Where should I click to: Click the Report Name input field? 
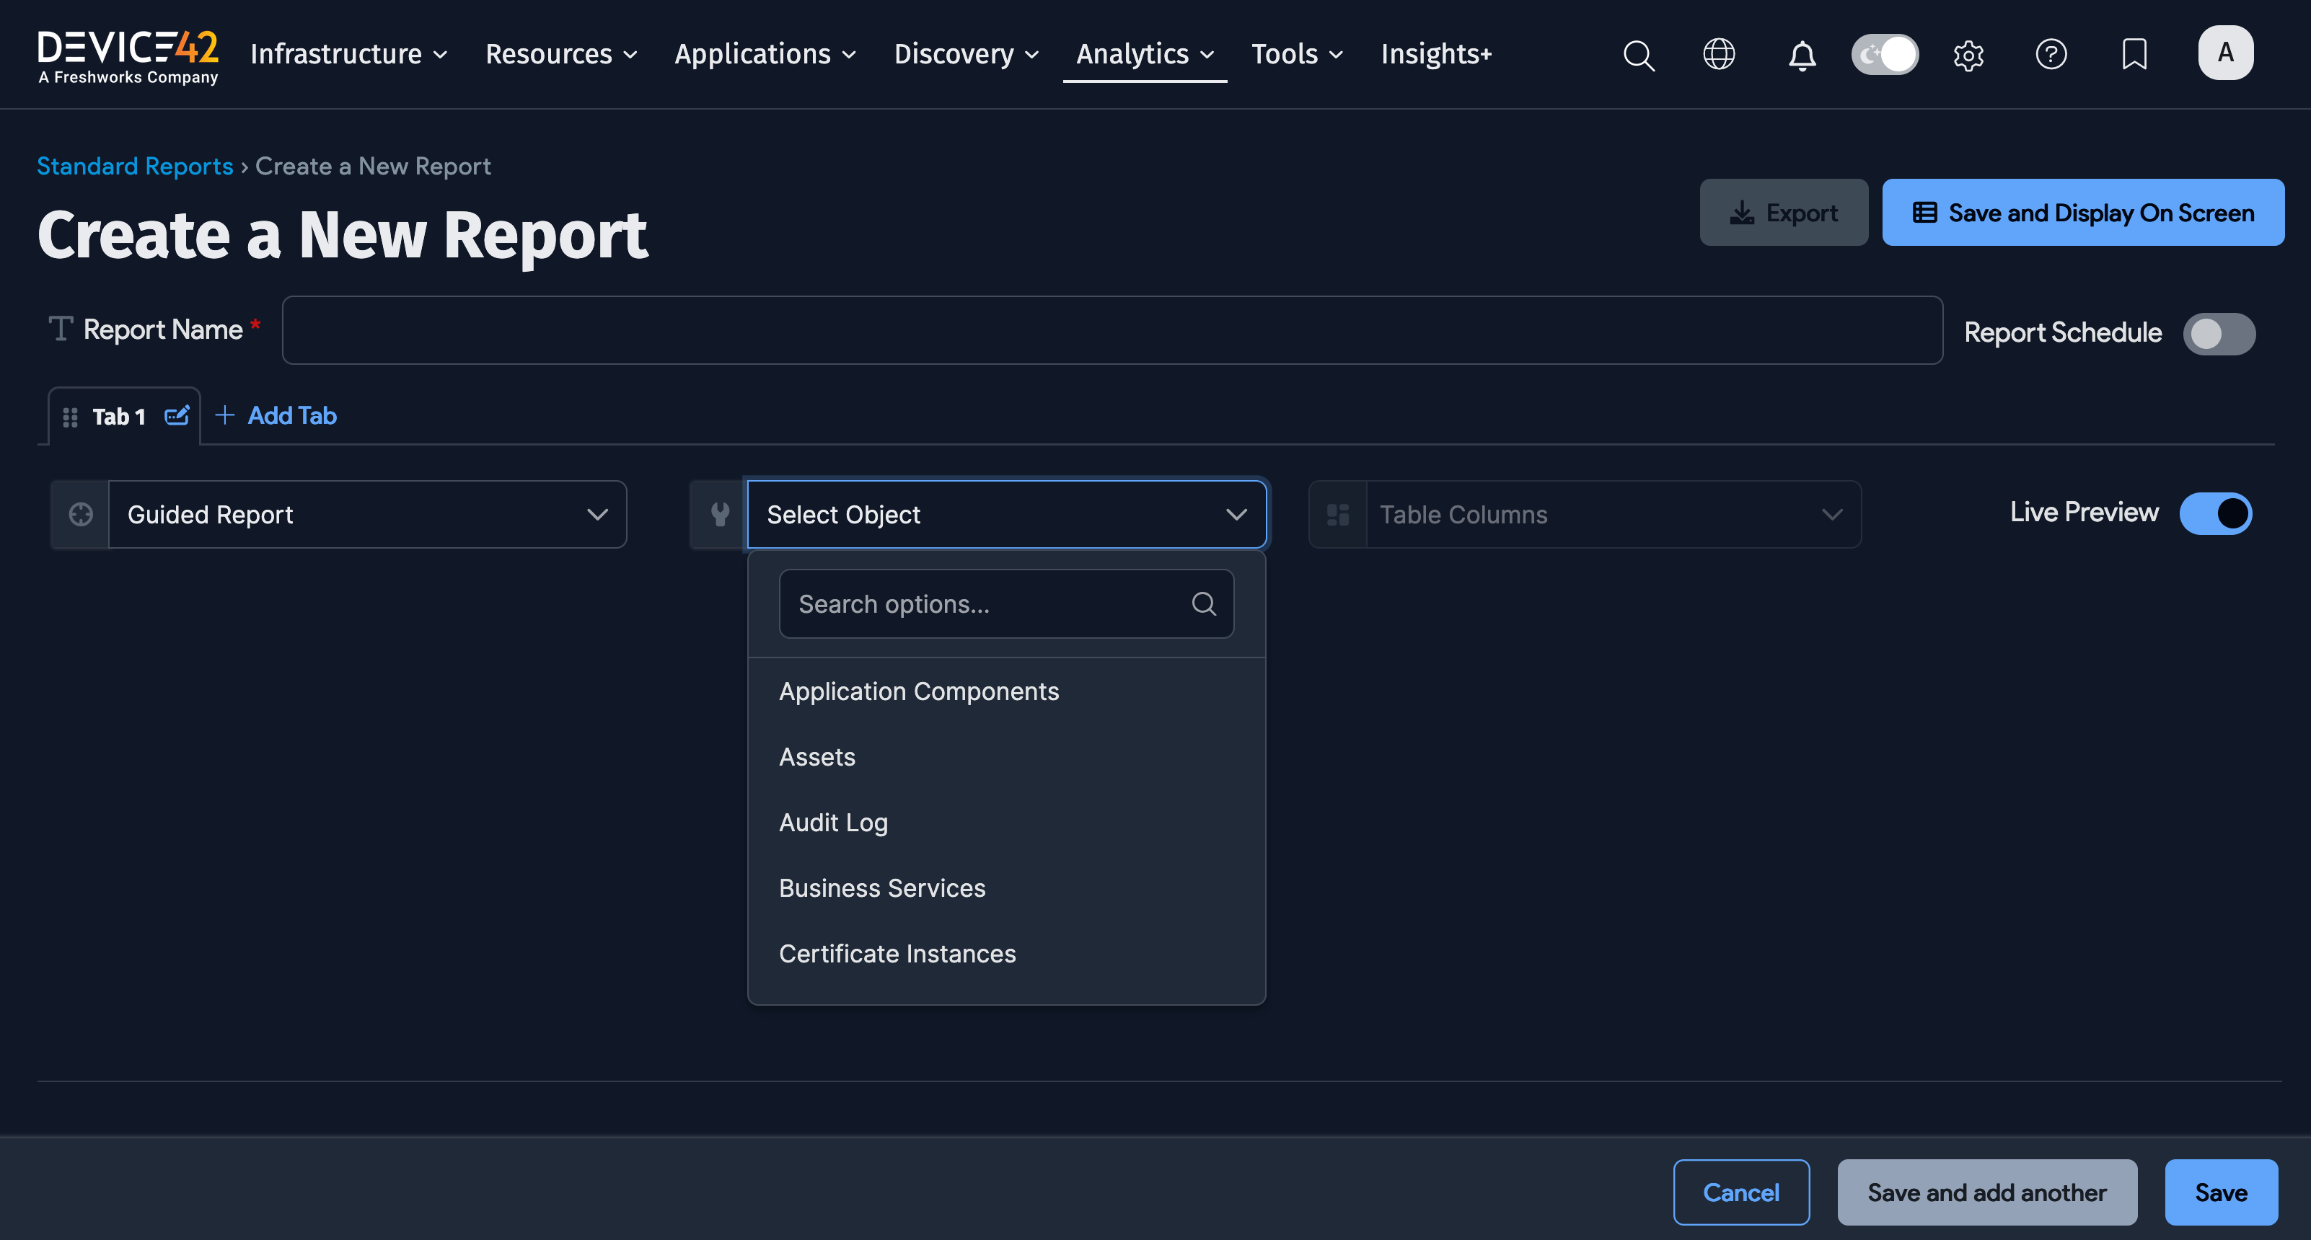pyautogui.click(x=1112, y=330)
